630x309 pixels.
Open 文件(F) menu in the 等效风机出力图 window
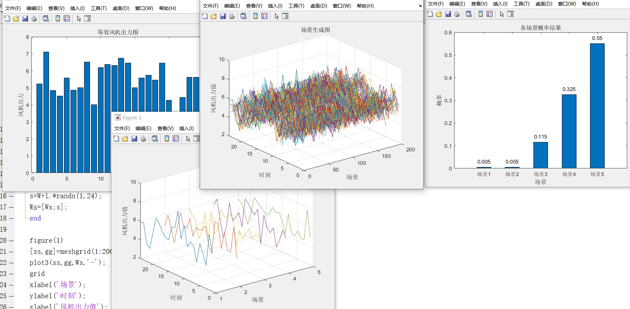point(13,8)
